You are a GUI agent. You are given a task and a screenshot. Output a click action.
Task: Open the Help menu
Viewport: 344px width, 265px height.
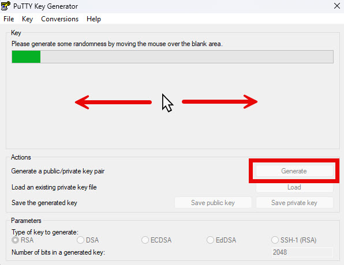point(94,19)
